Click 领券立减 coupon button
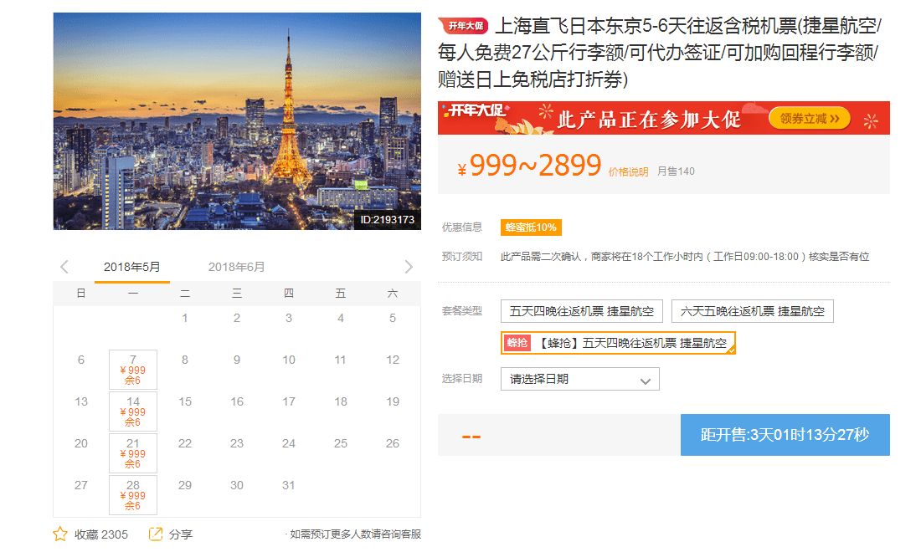 click(x=810, y=119)
